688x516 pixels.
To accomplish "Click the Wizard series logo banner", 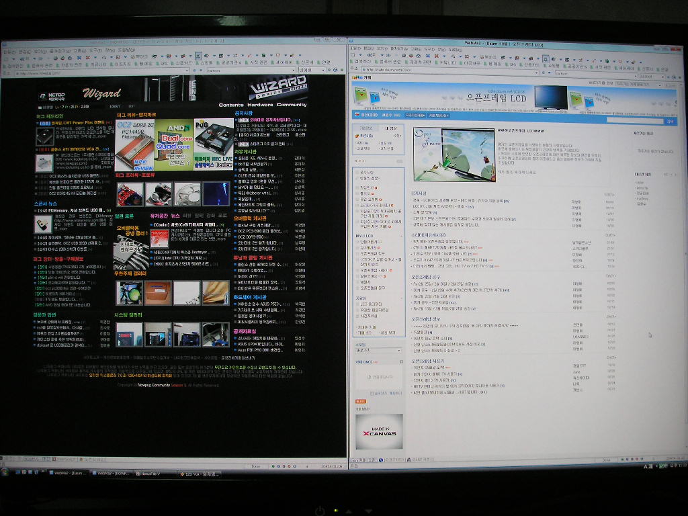I will coord(278,88).
